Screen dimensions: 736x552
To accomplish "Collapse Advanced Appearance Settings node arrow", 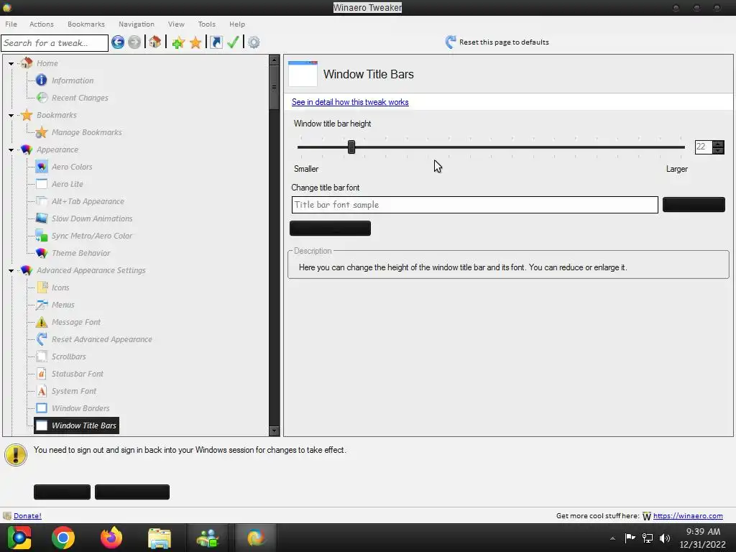I will (x=11, y=270).
